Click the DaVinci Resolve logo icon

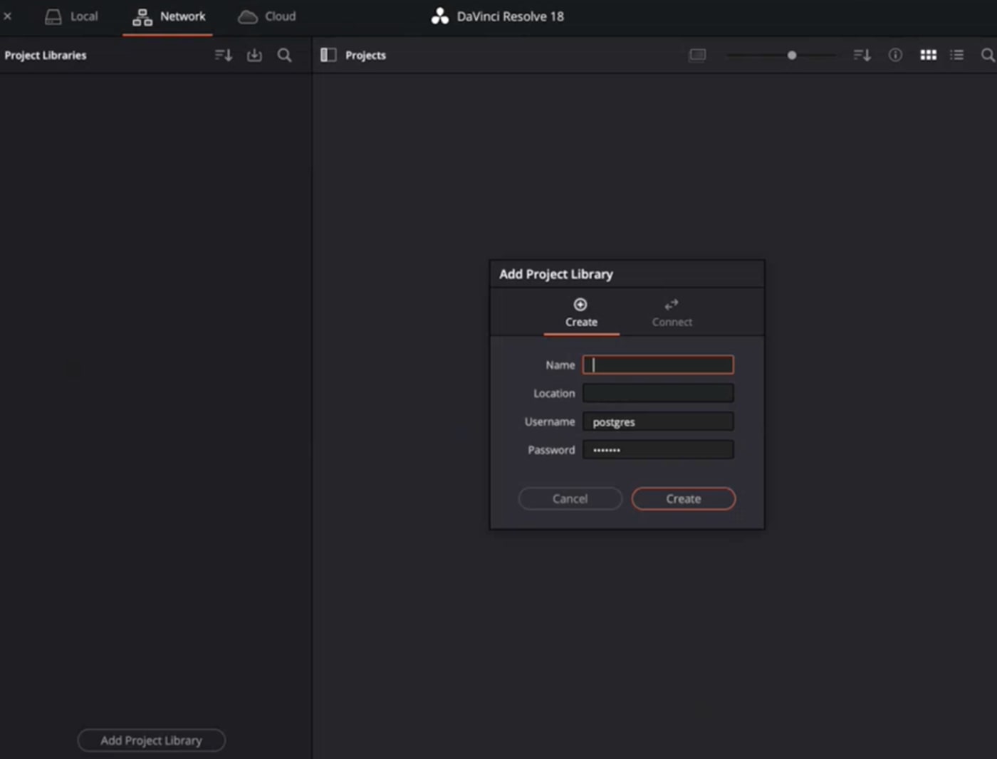point(440,16)
